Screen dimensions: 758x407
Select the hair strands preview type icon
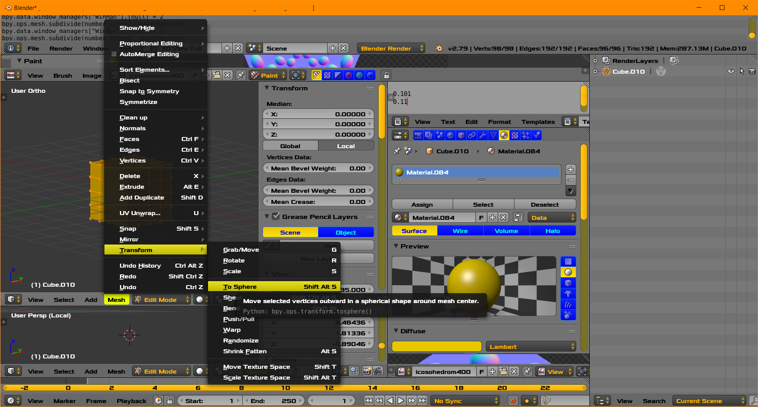pyautogui.click(x=568, y=305)
